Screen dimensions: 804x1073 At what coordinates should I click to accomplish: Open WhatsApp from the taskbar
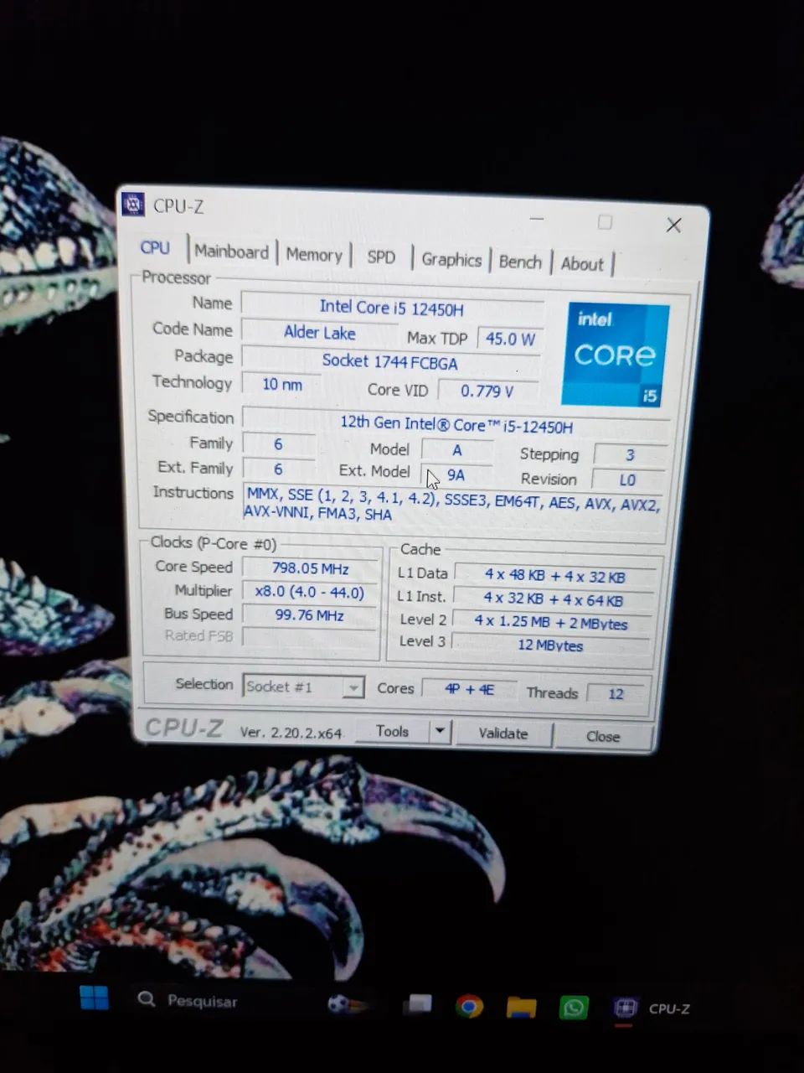574,1008
